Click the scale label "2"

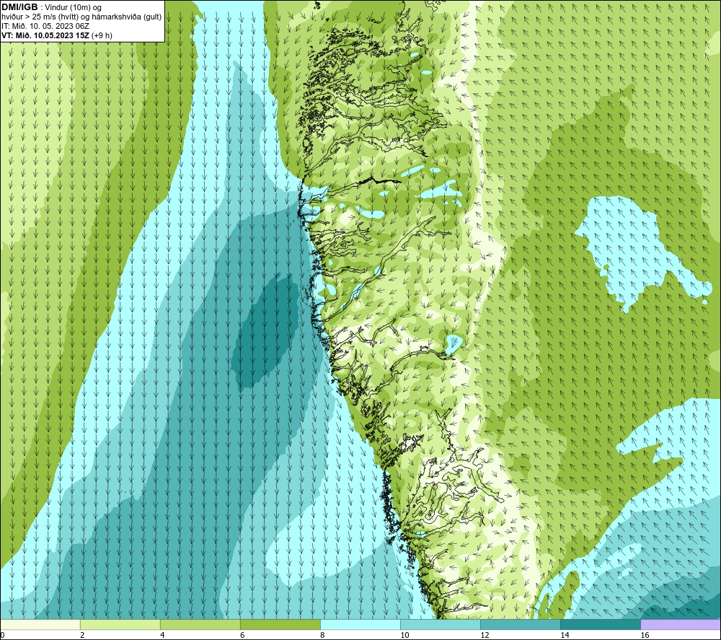pos(82,635)
